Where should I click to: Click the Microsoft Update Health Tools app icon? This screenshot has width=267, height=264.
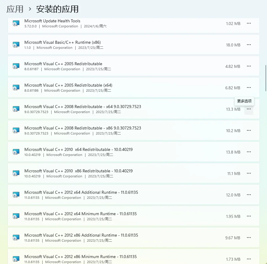click(16, 23)
